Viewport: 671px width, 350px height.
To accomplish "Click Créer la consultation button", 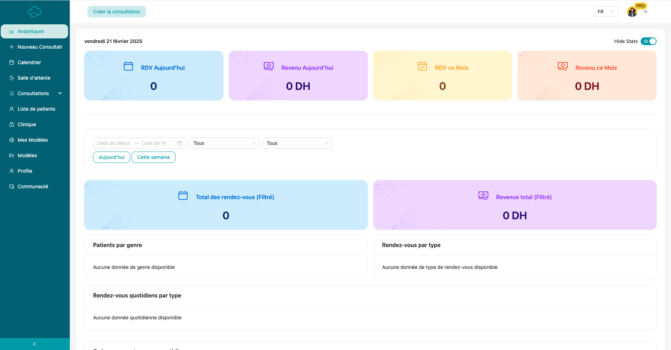I will [x=117, y=12].
